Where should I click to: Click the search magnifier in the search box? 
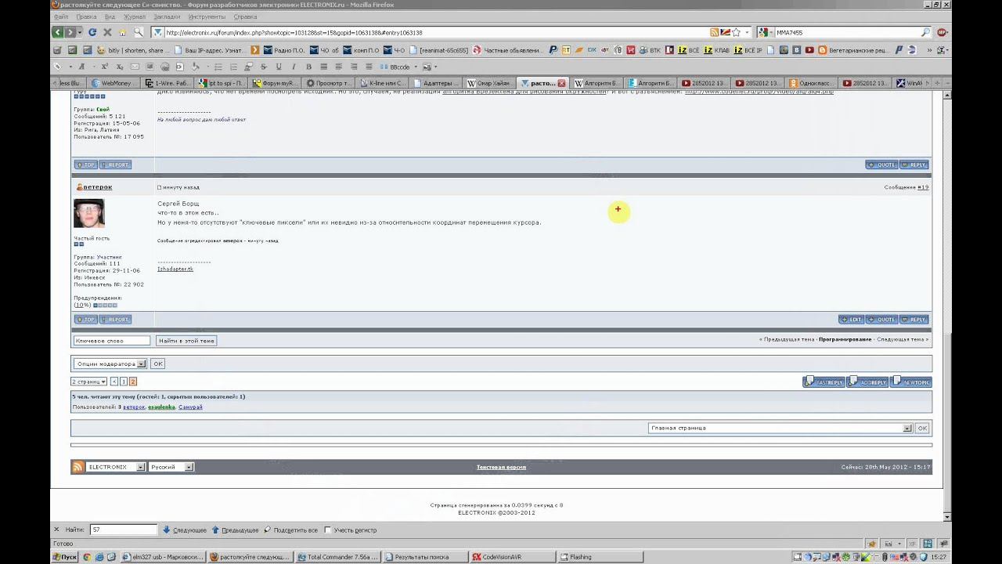(x=926, y=32)
